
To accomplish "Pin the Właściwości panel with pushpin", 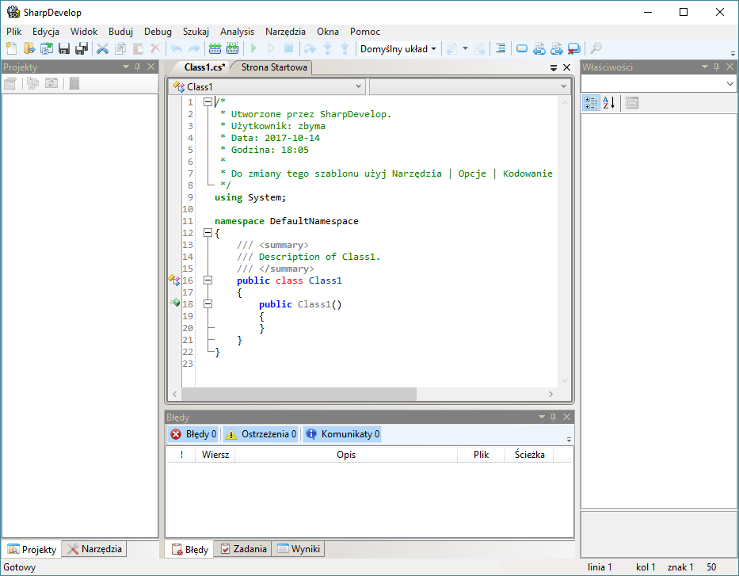I will 716,67.
